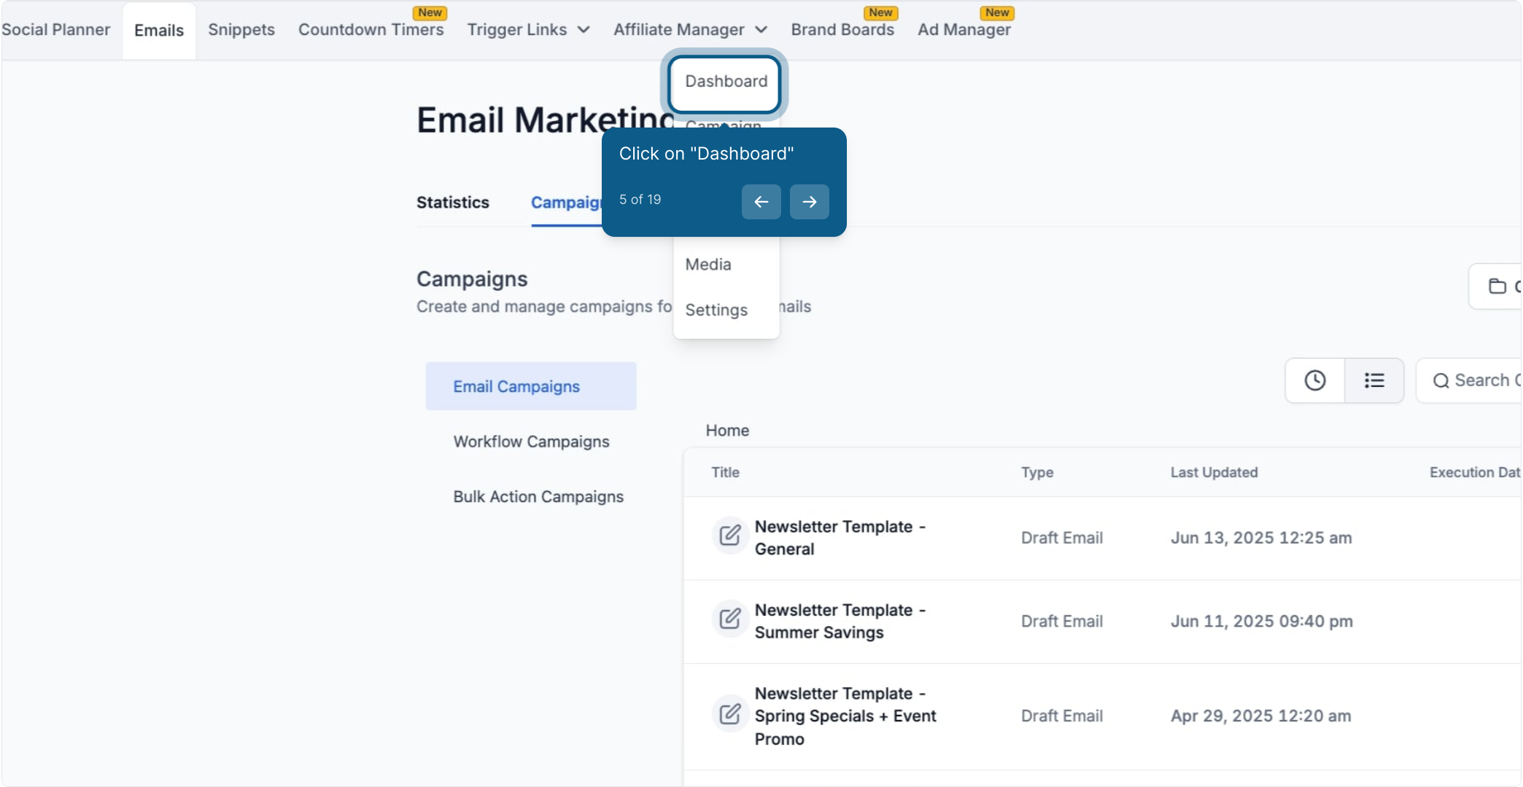This screenshot has height=787, width=1523.
Task: Open the Snippets tab
Action: 241,30
